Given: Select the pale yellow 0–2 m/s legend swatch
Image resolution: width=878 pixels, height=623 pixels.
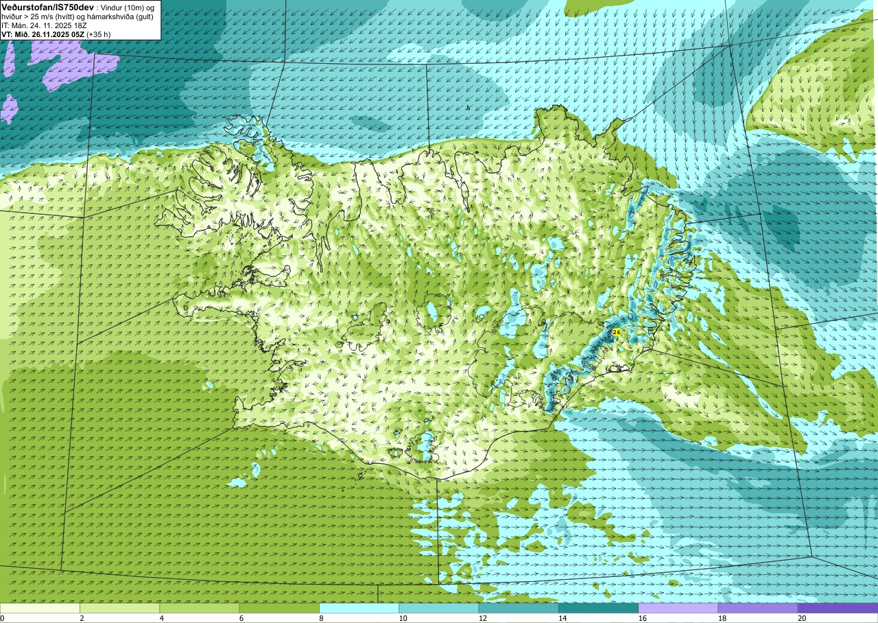Looking at the screenshot, I should [x=40, y=608].
